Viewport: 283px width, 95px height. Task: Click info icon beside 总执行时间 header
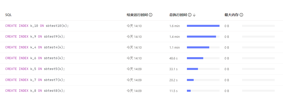[x=189, y=15]
